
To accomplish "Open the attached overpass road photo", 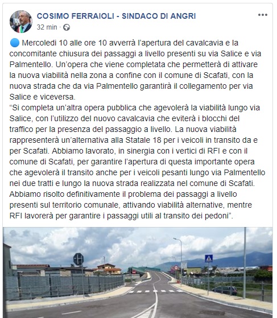I will tap(138, 272).
